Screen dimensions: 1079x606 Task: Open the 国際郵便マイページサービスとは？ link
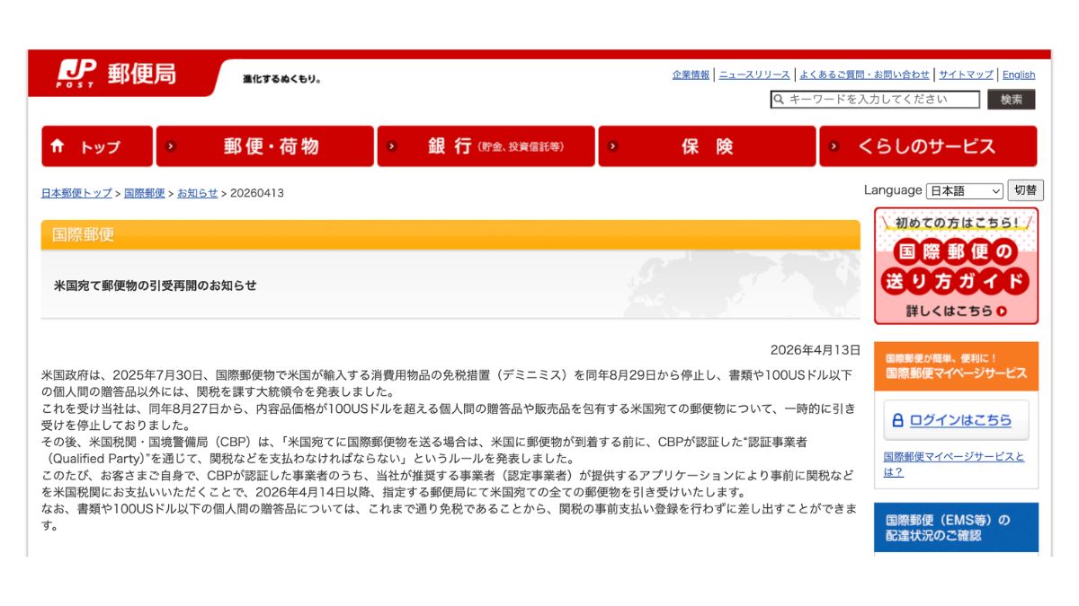pyautogui.click(x=954, y=464)
